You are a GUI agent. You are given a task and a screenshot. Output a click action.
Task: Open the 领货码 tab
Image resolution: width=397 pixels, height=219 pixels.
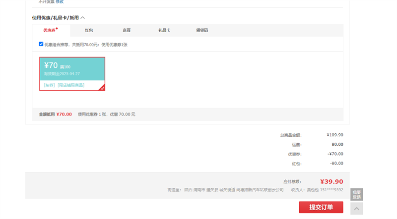coord(202,30)
